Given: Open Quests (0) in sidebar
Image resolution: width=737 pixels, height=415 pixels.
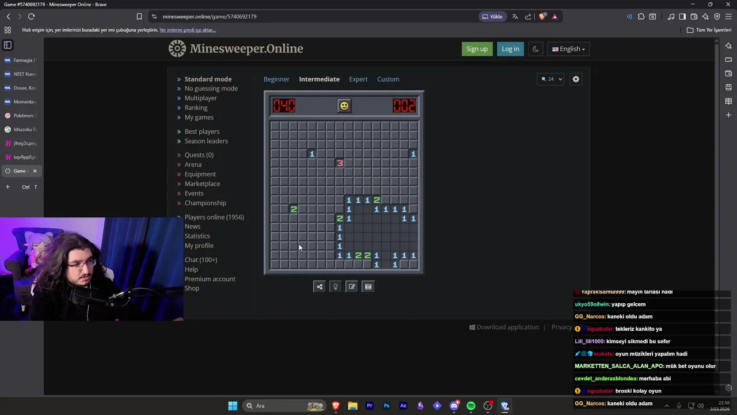Looking at the screenshot, I should [199, 155].
